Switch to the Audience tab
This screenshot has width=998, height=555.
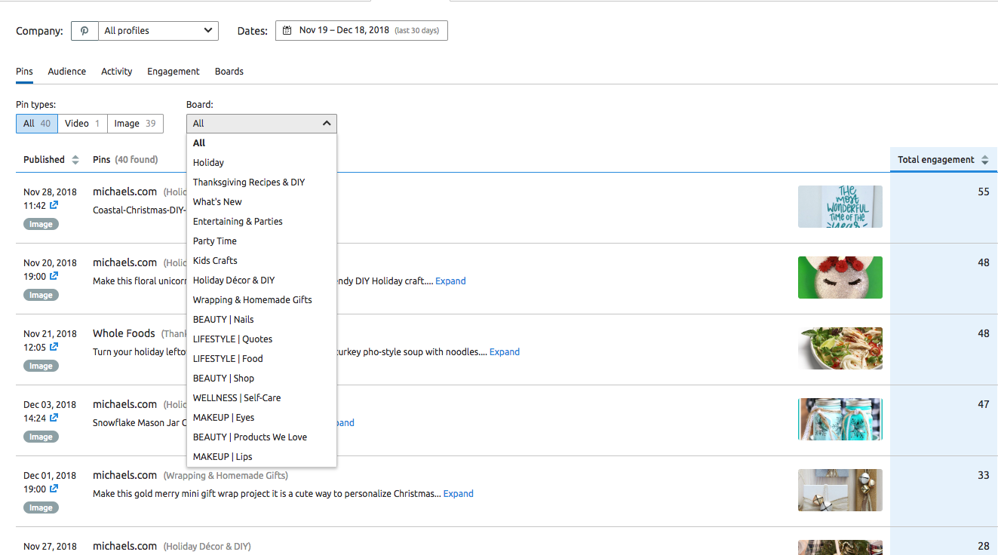coord(67,72)
